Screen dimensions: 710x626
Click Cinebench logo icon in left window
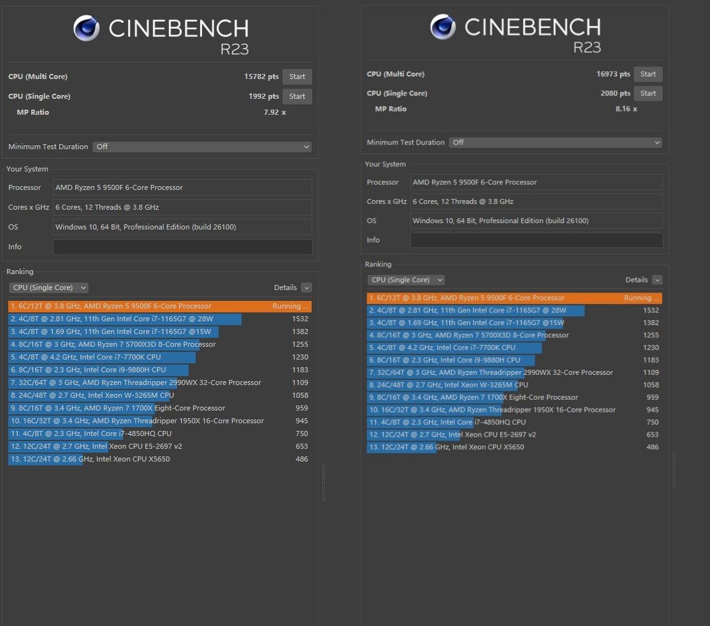[87, 28]
